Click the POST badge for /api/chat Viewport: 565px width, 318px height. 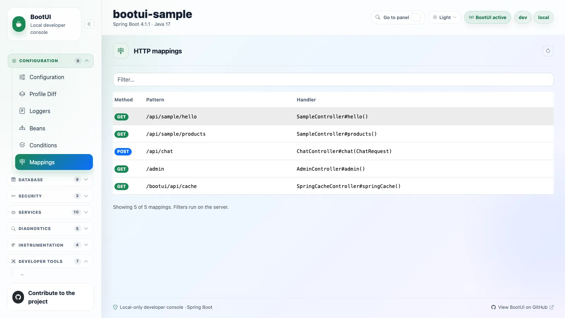[x=123, y=152]
